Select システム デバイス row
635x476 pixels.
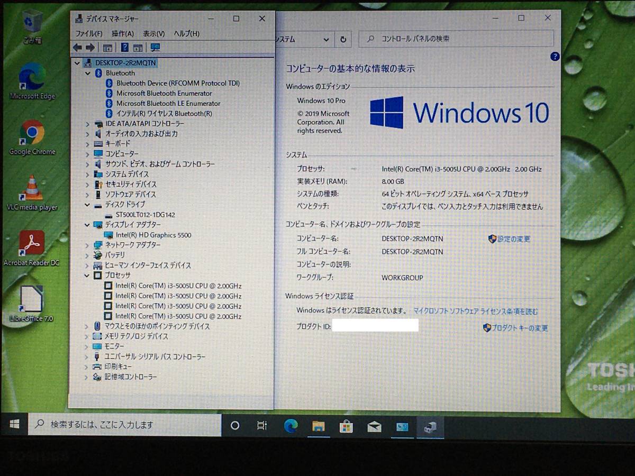[x=127, y=174]
